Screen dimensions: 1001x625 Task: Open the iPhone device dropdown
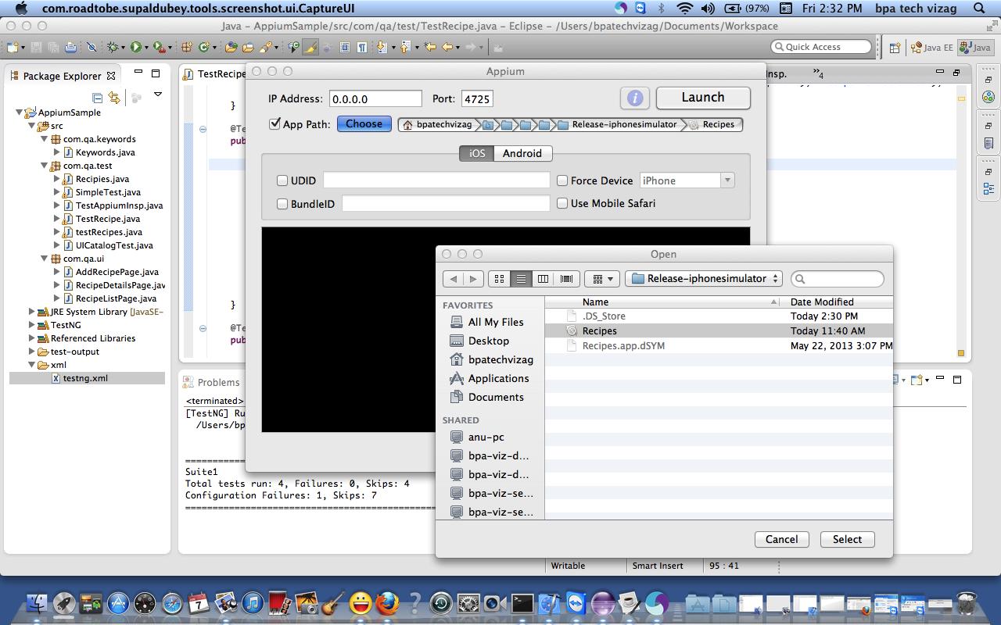(687, 180)
